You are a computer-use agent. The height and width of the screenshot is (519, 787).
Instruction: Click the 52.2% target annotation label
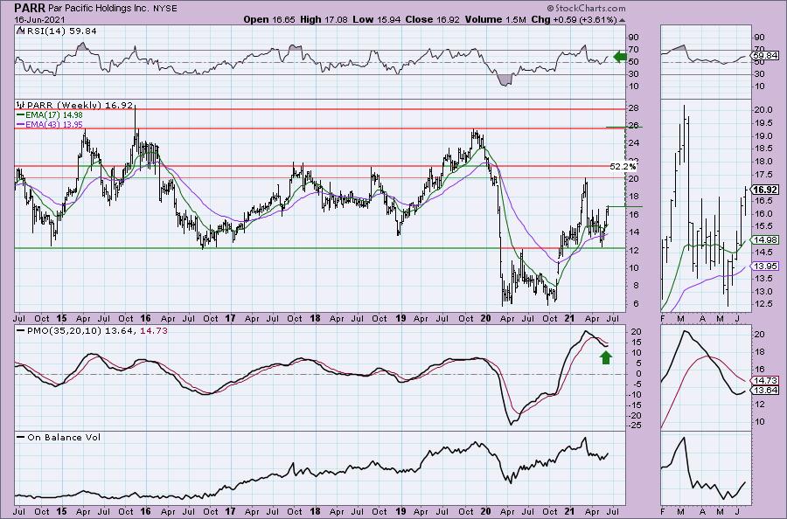point(623,166)
